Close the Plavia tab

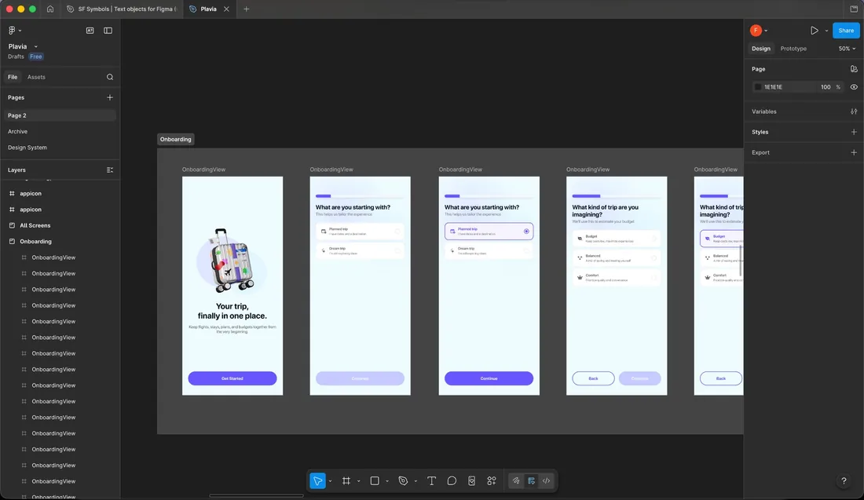click(226, 9)
